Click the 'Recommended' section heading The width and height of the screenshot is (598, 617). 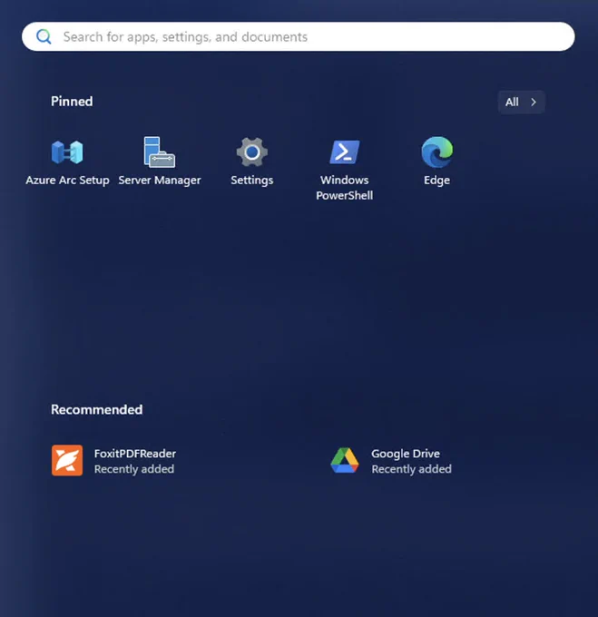click(97, 409)
